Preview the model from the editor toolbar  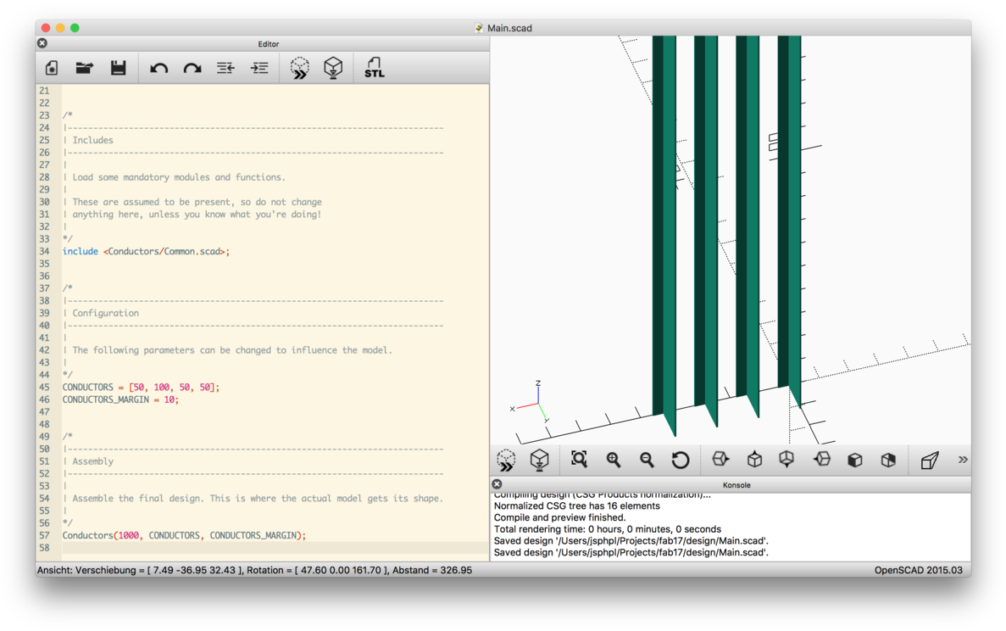pos(300,67)
